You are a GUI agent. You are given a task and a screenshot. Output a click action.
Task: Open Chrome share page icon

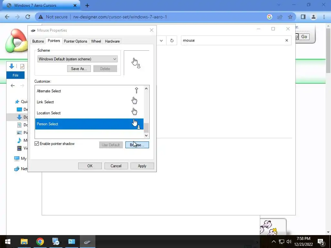[280, 17]
